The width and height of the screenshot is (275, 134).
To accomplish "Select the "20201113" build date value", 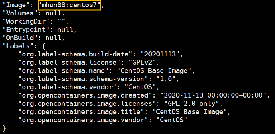I will 160,54.
